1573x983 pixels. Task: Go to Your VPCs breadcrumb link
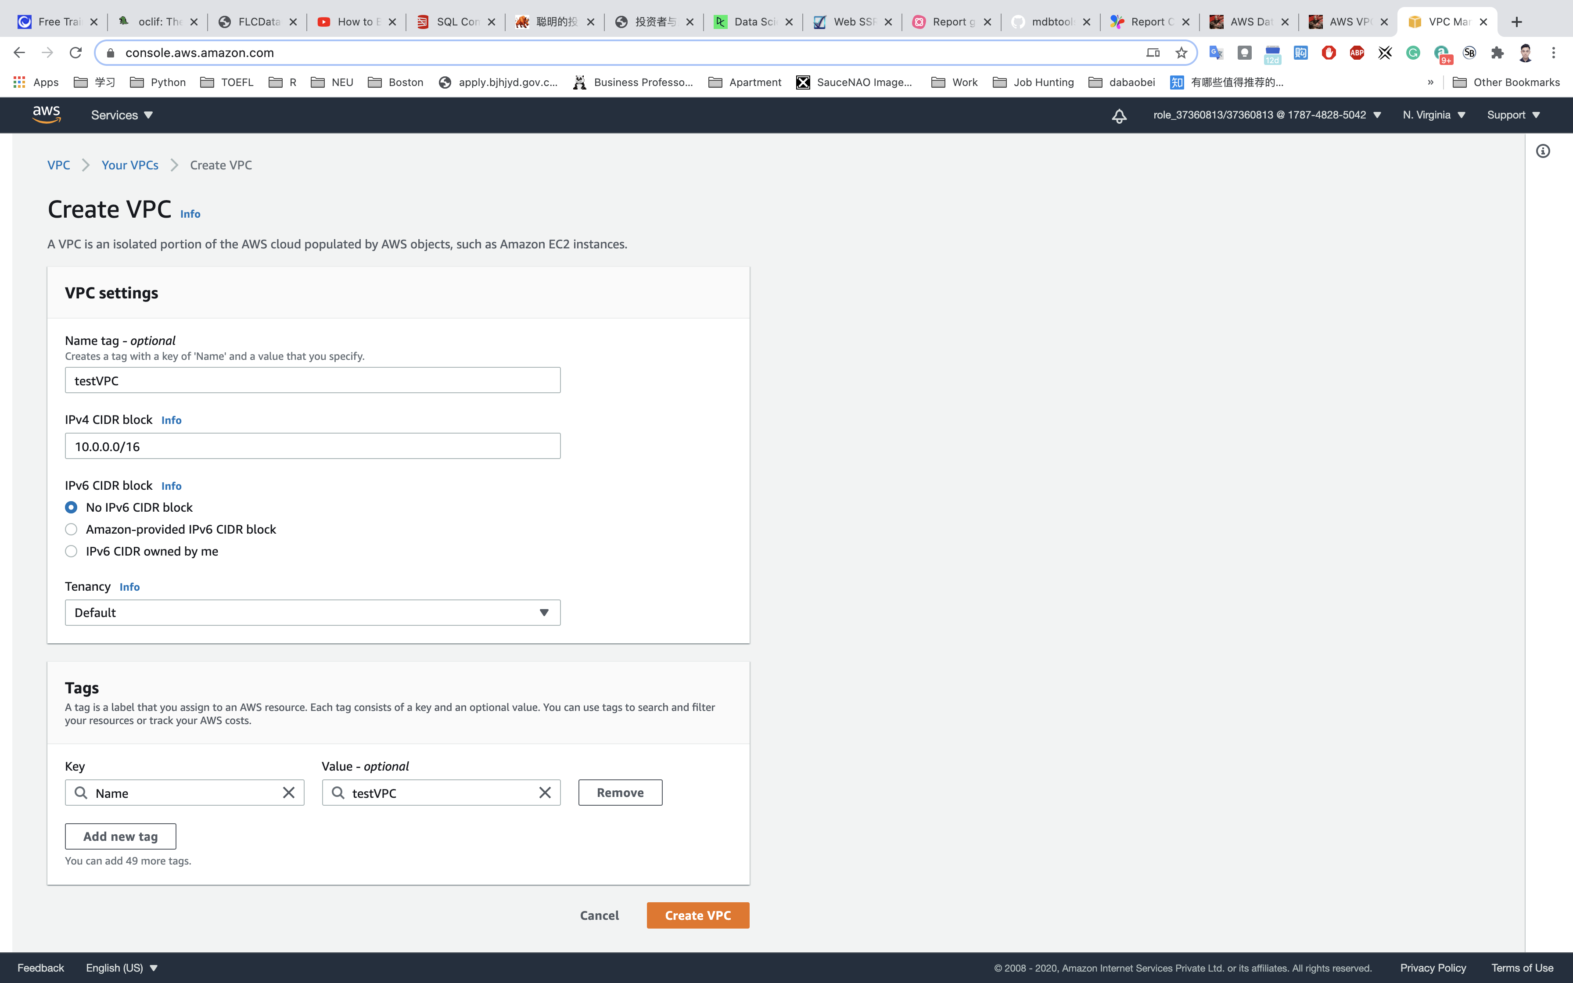point(130,165)
